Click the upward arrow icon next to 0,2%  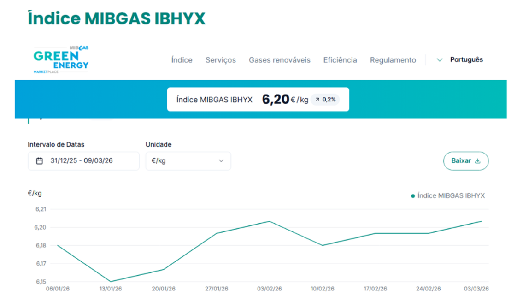[x=317, y=100]
